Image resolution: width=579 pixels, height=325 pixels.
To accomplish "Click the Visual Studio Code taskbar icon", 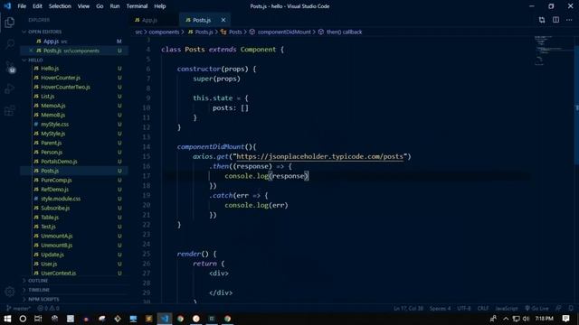I will pyautogui.click(x=165, y=319).
